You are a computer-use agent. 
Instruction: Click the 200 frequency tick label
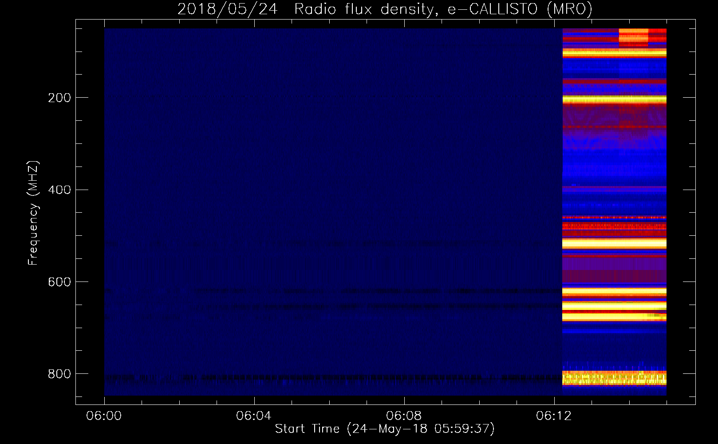pyautogui.click(x=59, y=98)
